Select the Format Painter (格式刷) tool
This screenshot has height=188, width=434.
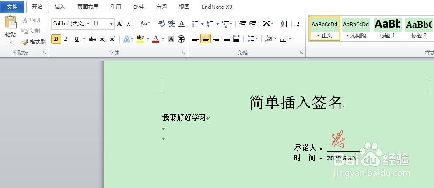pyautogui.click(x=34, y=42)
